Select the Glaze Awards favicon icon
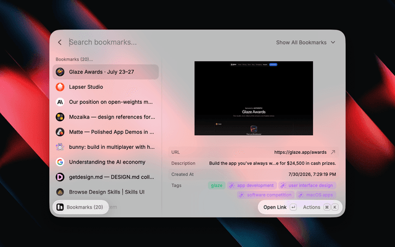Screen dimensions: 395x247 60,72
